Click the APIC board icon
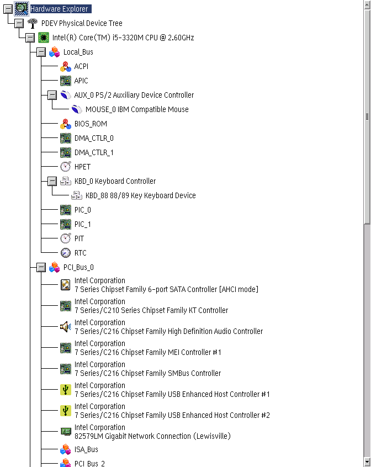Viewport: 371px width, 467px height. [x=66, y=81]
